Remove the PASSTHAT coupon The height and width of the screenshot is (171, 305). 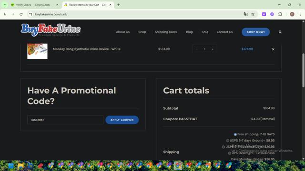coord(267,119)
